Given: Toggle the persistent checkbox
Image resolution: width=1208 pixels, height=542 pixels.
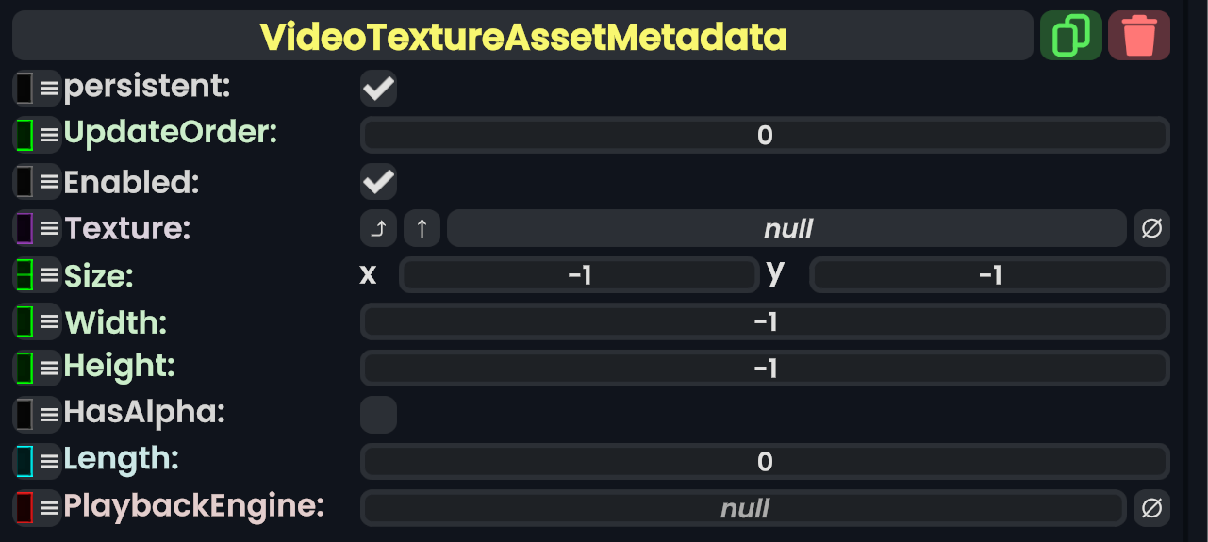Looking at the screenshot, I should pos(378,89).
